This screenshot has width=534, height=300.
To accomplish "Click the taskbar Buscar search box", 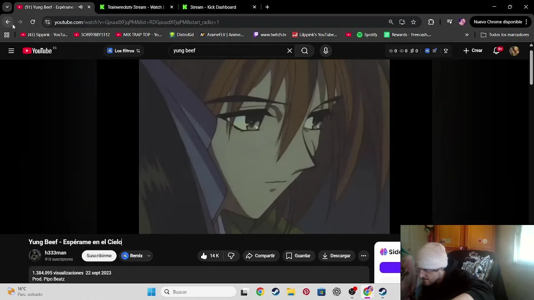I will click(x=199, y=292).
